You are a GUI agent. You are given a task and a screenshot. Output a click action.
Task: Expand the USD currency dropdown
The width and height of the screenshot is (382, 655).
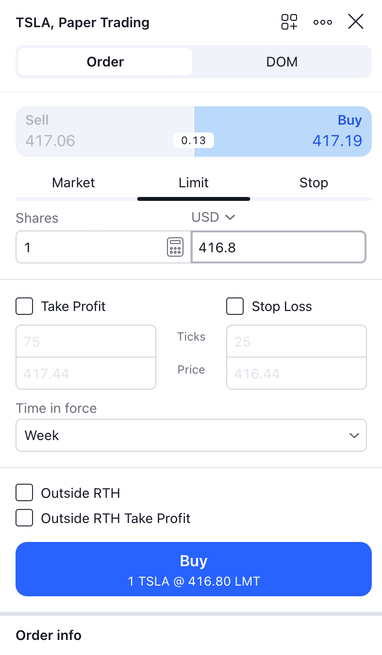click(214, 217)
